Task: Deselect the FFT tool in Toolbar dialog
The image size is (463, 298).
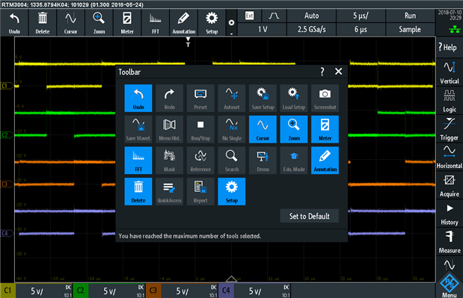Action: [138, 161]
